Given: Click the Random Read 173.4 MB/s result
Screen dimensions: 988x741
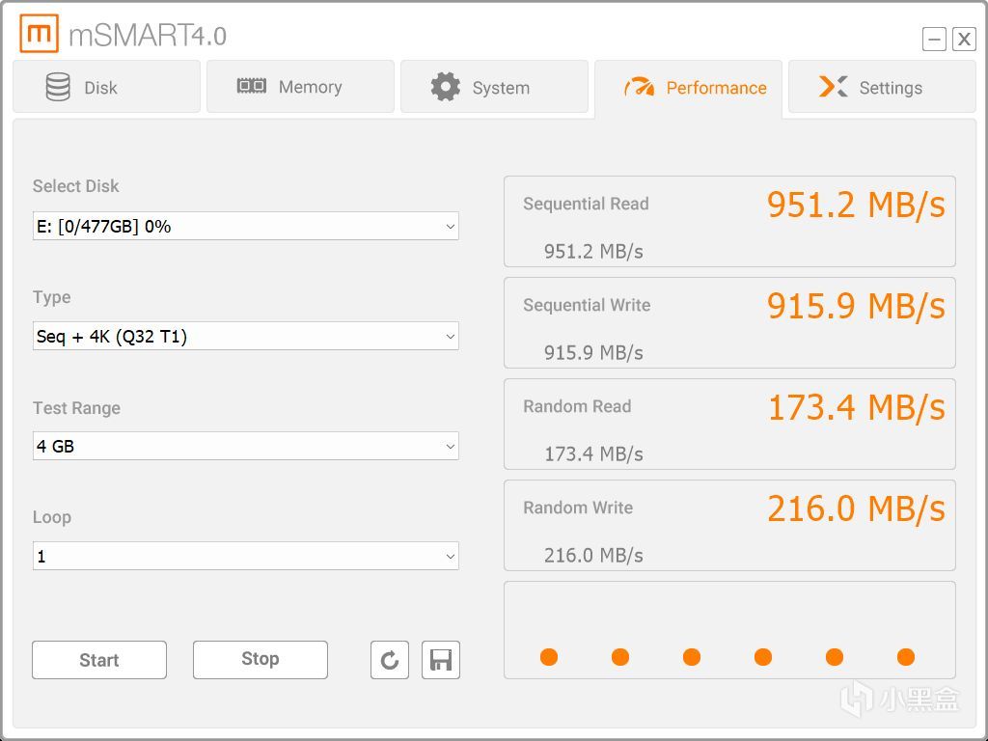Looking at the screenshot, I should [x=857, y=407].
